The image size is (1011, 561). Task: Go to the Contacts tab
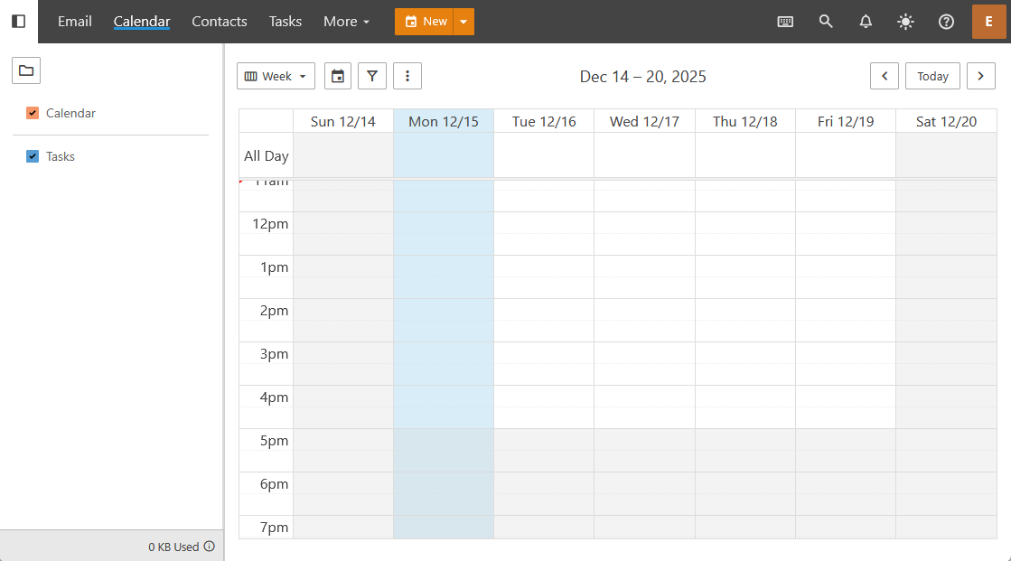tap(220, 22)
